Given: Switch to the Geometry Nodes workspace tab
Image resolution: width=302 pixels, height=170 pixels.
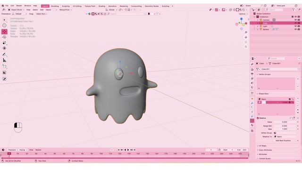Looking at the screenshot, I should pos(152,6).
